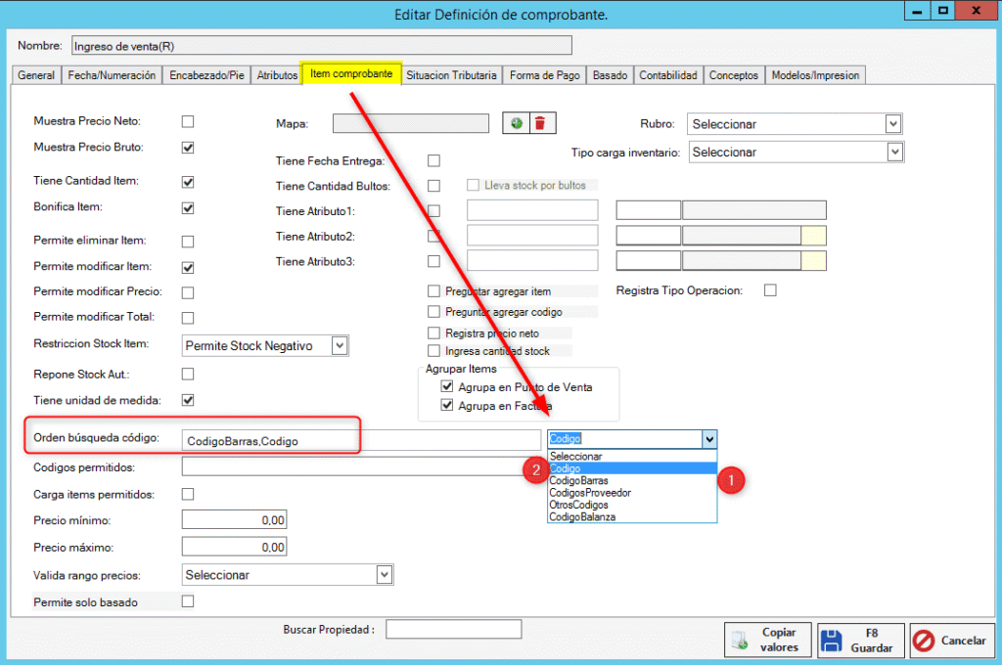Viewport: 1002px width, 665px height.
Task: Open the Forma de Pago tab
Action: tap(545, 75)
